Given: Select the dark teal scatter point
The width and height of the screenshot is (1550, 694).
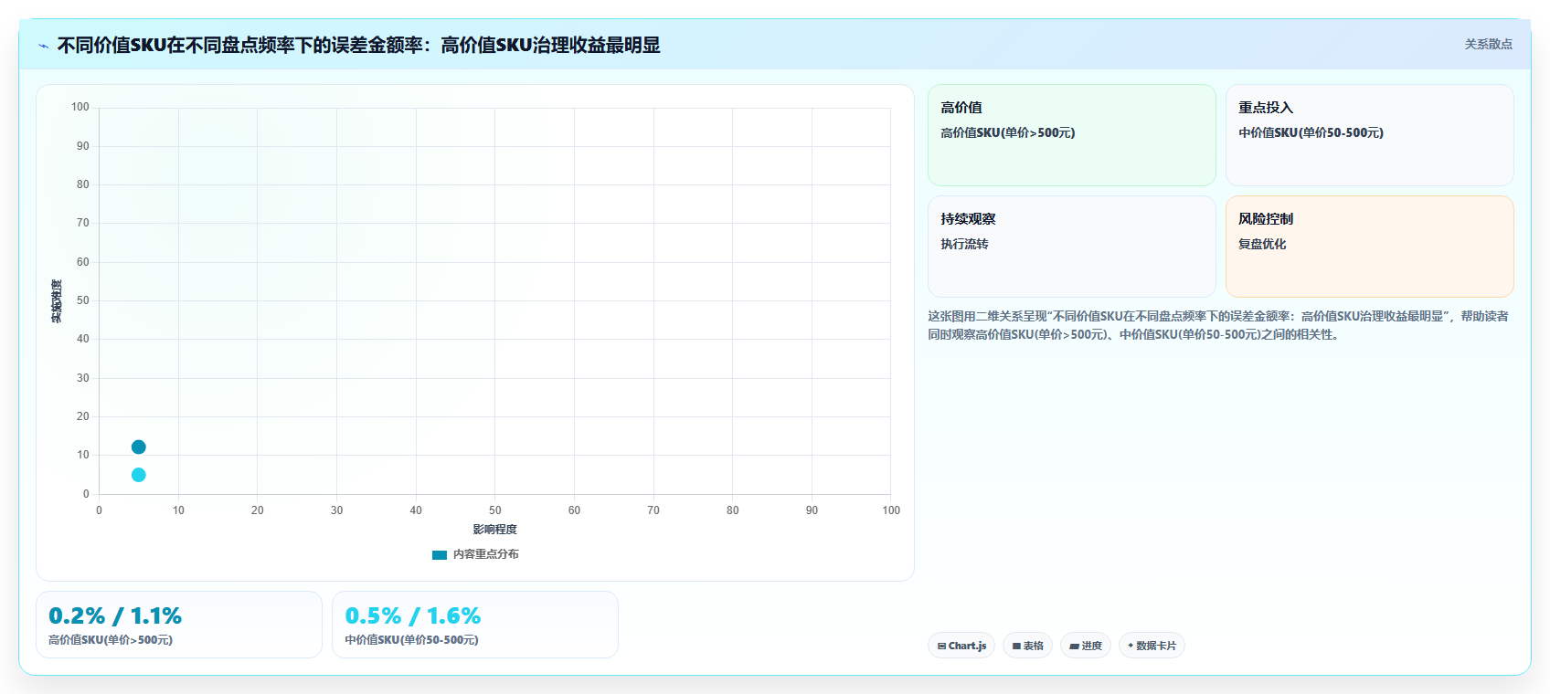Looking at the screenshot, I should (139, 447).
